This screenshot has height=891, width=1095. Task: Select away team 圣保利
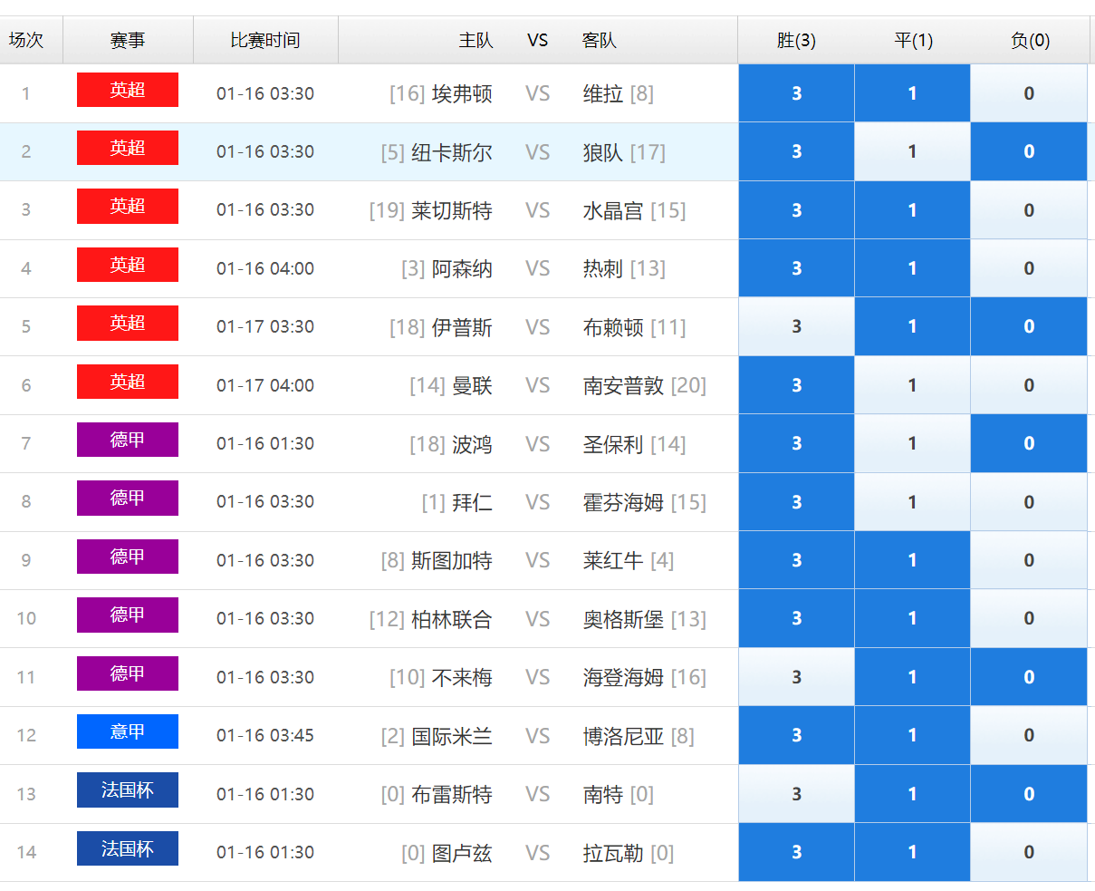point(613,444)
